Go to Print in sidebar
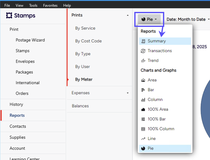210x160 pixels. click(x=14, y=29)
